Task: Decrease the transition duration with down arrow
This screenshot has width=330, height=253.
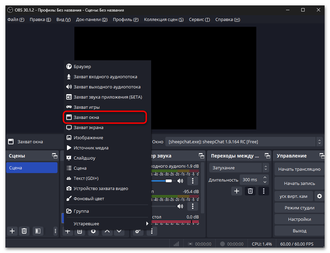Action: pyautogui.click(x=265, y=182)
